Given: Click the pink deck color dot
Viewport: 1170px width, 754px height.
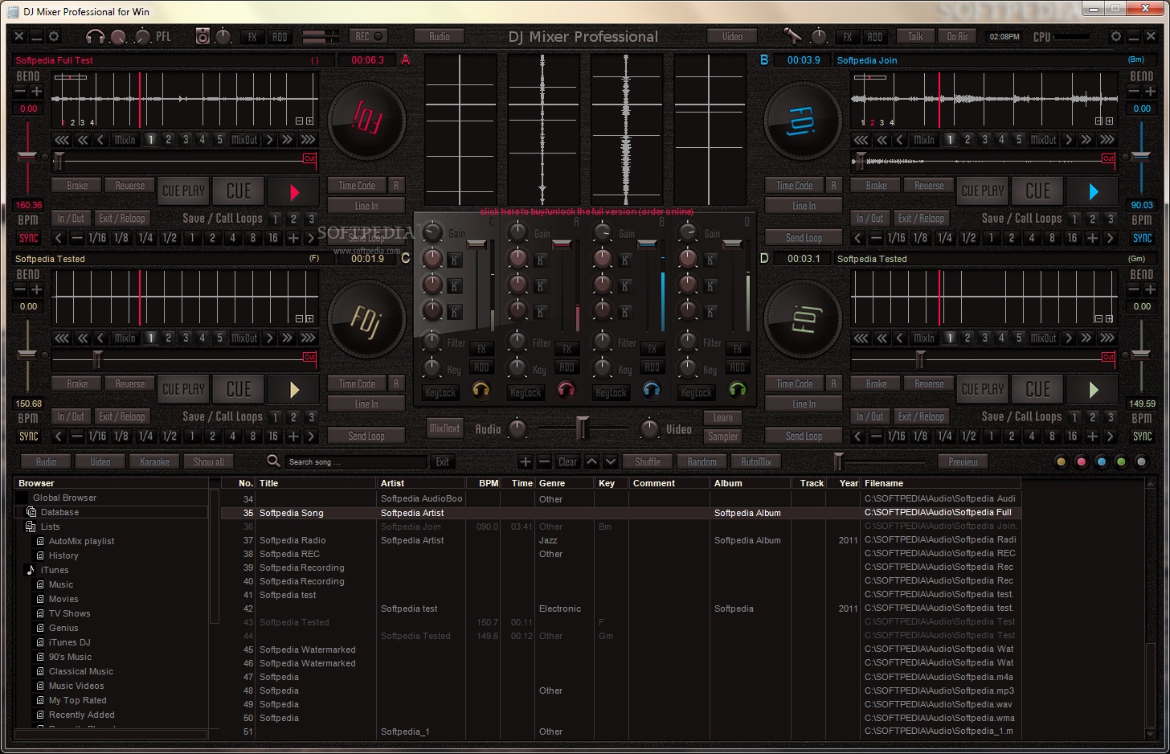Looking at the screenshot, I should (x=1081, y=461).
